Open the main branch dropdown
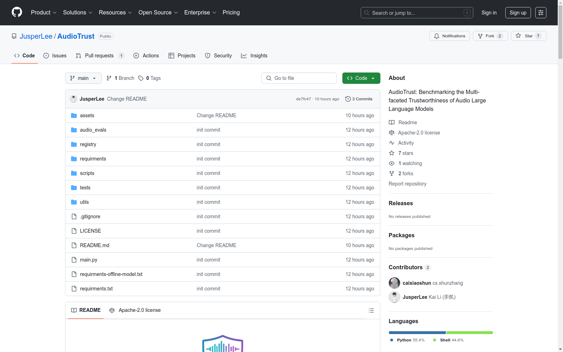 83,78
